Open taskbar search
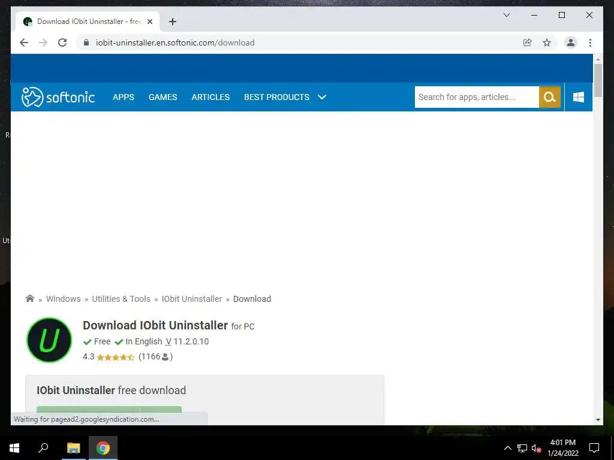The height and width of the screenshot is (460, 614). point(43,448)
